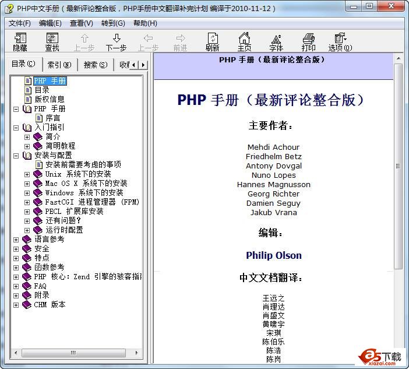This screenshot has height=369, width=409.
Task: Switch to the 搜索(S) tab
Action: coord(96,65)
